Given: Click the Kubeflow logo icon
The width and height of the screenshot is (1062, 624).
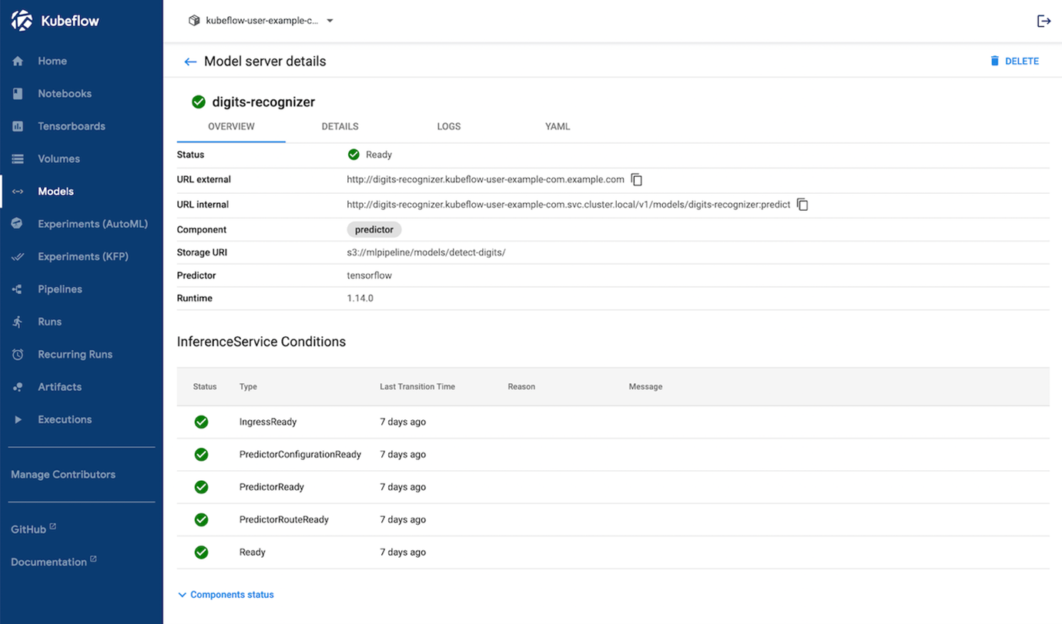Looking at the screenshot, I should pos(22,21).
